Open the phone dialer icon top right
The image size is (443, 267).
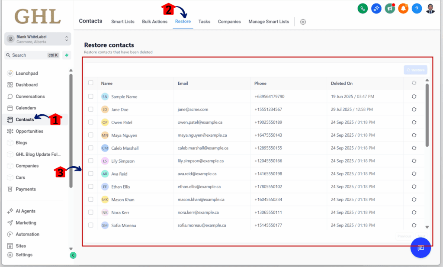(x=363, y=8)
